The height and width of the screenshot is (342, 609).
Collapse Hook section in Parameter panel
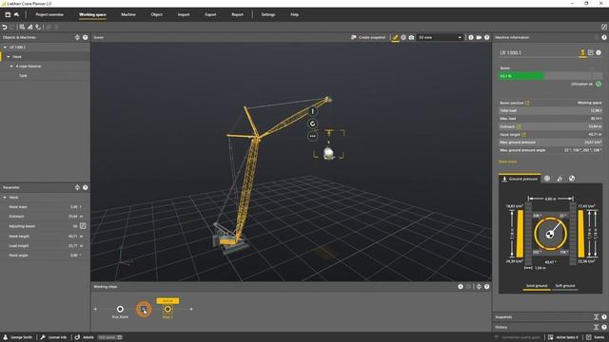click(5, 198)
